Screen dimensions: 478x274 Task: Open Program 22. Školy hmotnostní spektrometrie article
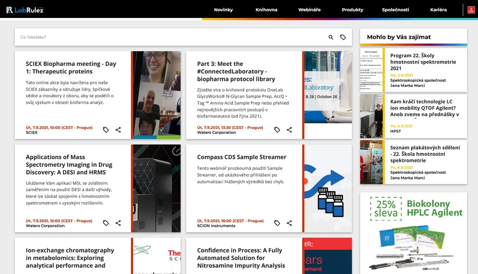pyautogui.click(x=423, y=62)
